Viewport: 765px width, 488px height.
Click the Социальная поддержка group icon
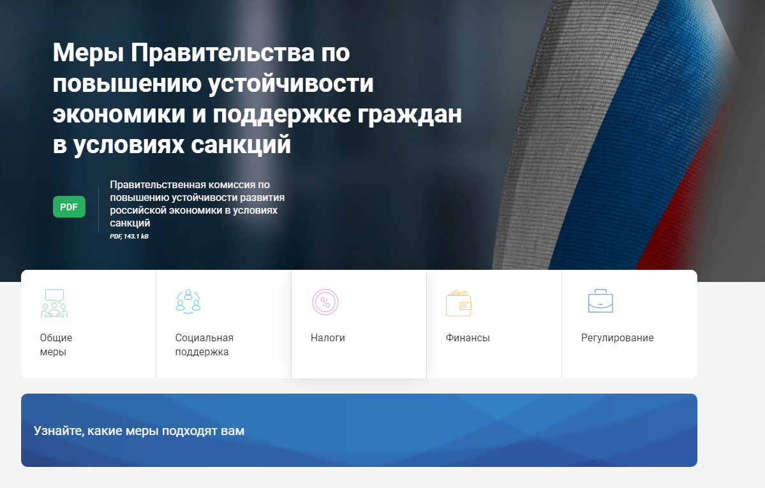188,302
